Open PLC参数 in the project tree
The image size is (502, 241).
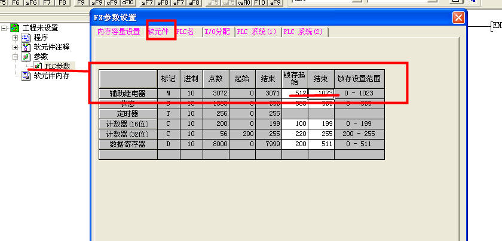(x=57, y=66)
